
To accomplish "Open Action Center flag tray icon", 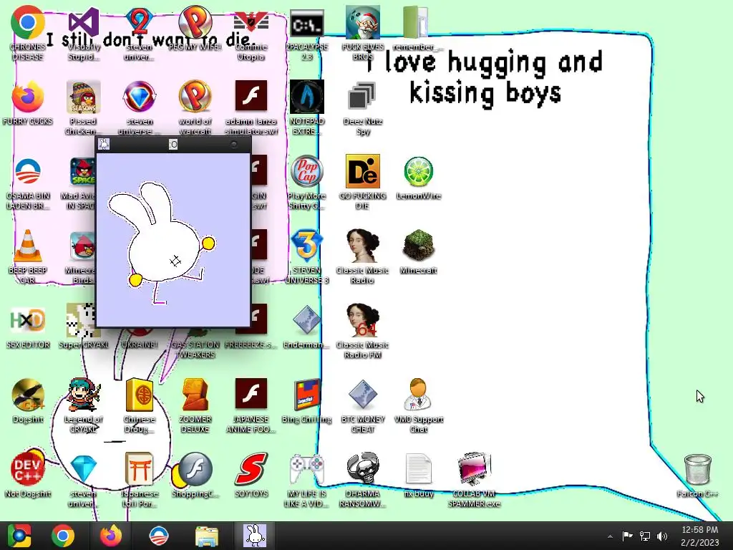I will tap(627, 536).
